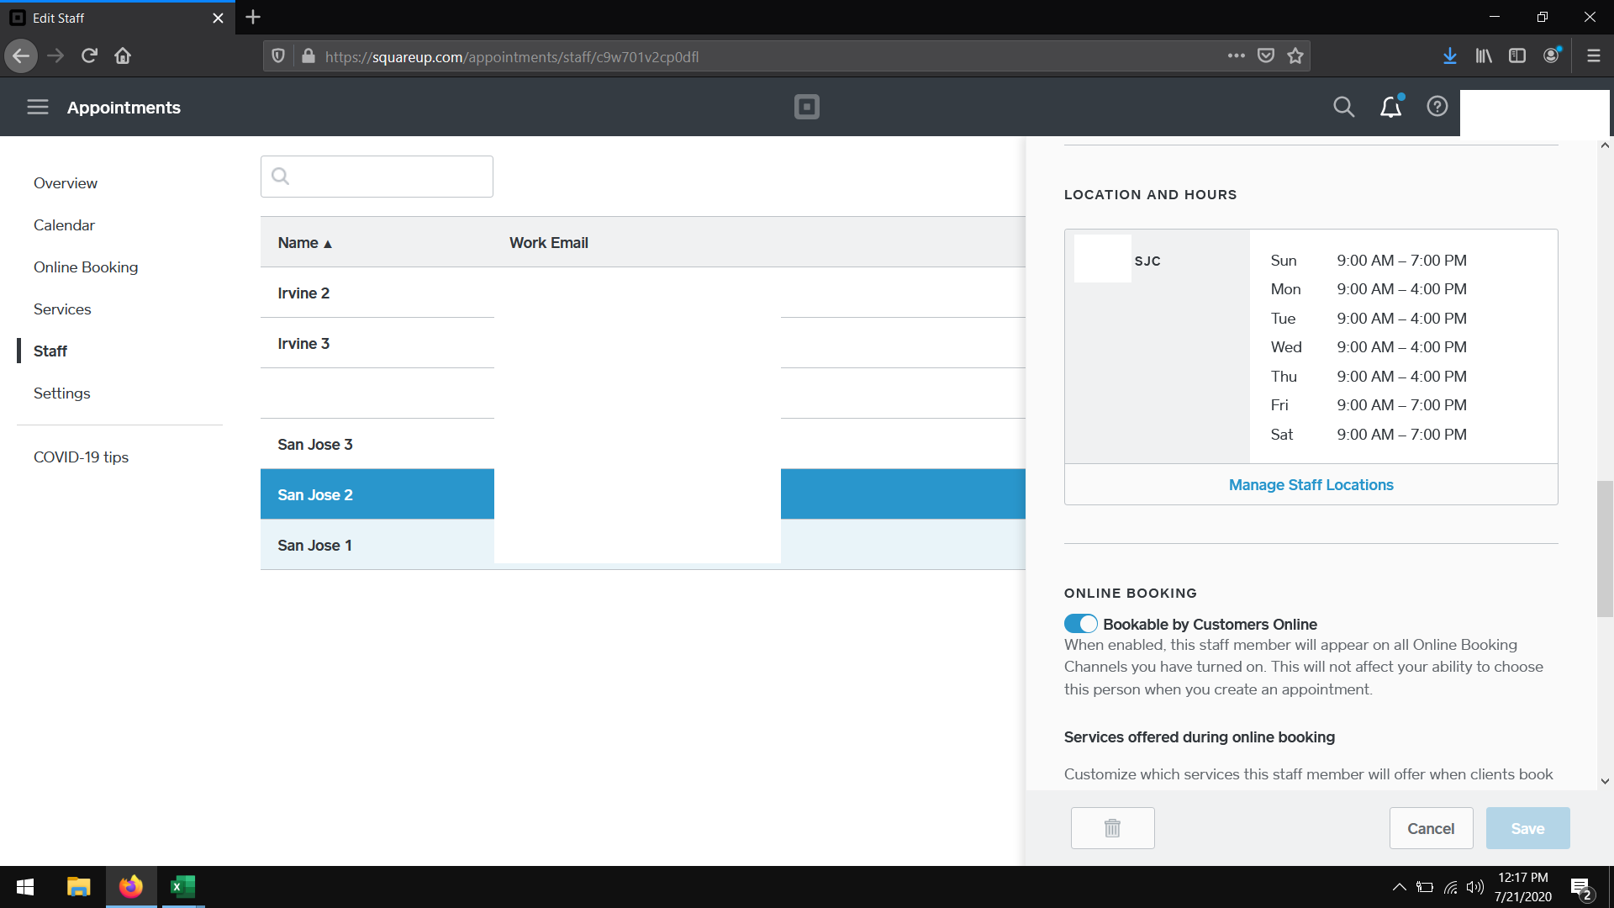The width and height of the screenshot is (1614, 908).
Task: Open Online Booking in sidebar
Action: (86, 267)
